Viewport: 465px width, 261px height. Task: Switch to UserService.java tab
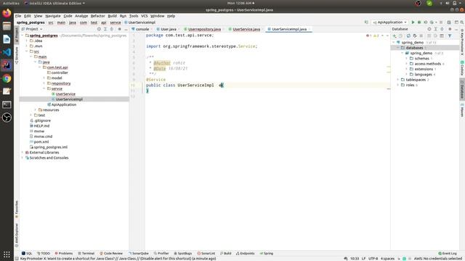coord(246,29)
